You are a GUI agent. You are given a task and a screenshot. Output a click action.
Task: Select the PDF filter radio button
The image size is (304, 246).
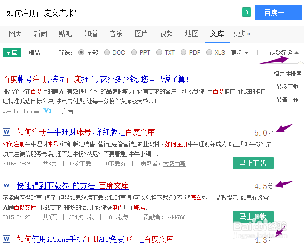coord(184,52)
